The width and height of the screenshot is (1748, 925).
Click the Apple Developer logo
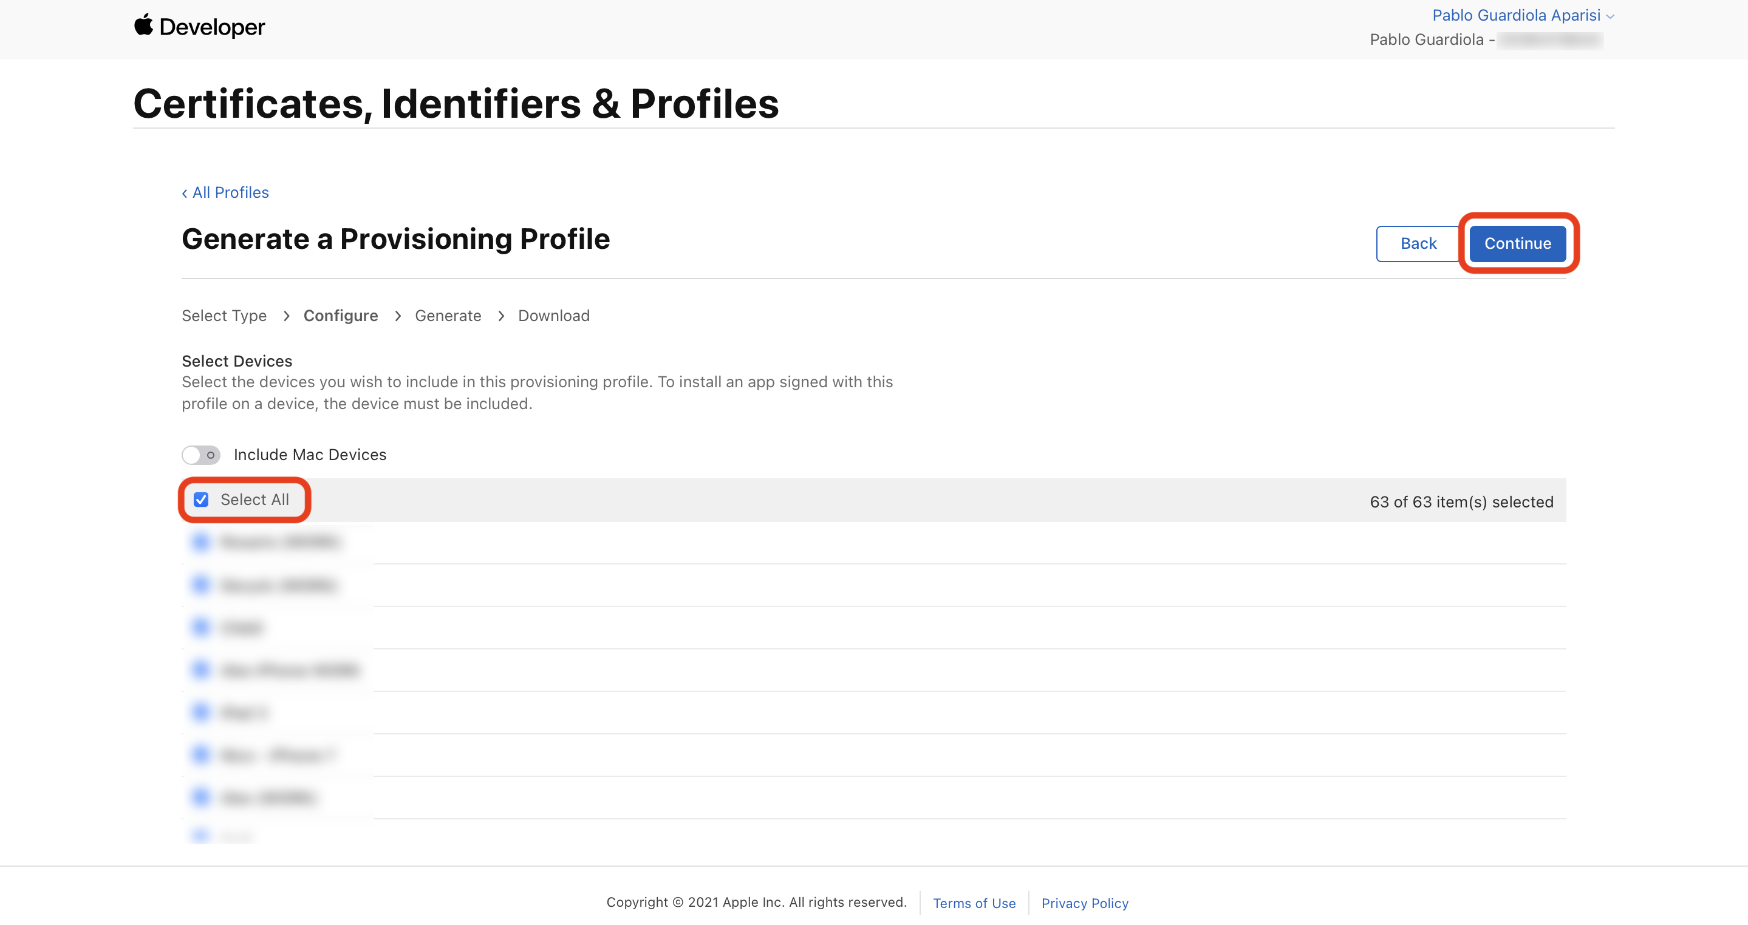click(x=199, y=27)
